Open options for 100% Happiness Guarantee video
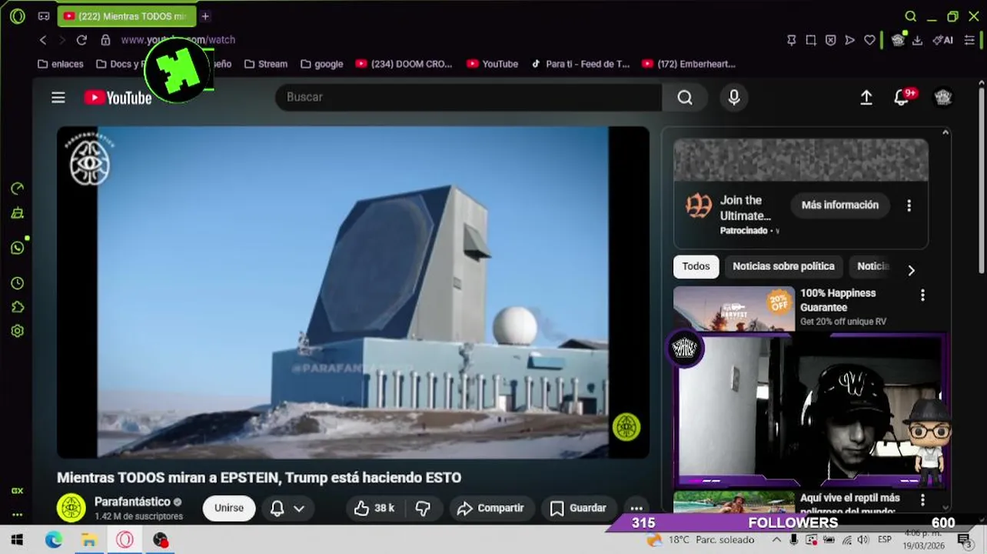 (922, 295)
